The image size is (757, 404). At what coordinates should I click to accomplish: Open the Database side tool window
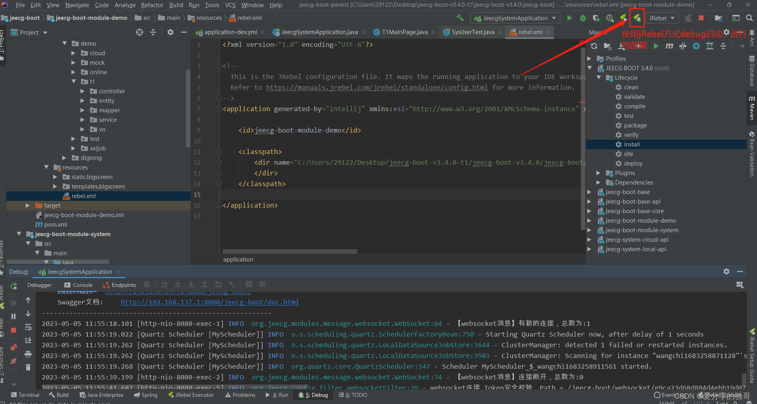pos(751,71)
